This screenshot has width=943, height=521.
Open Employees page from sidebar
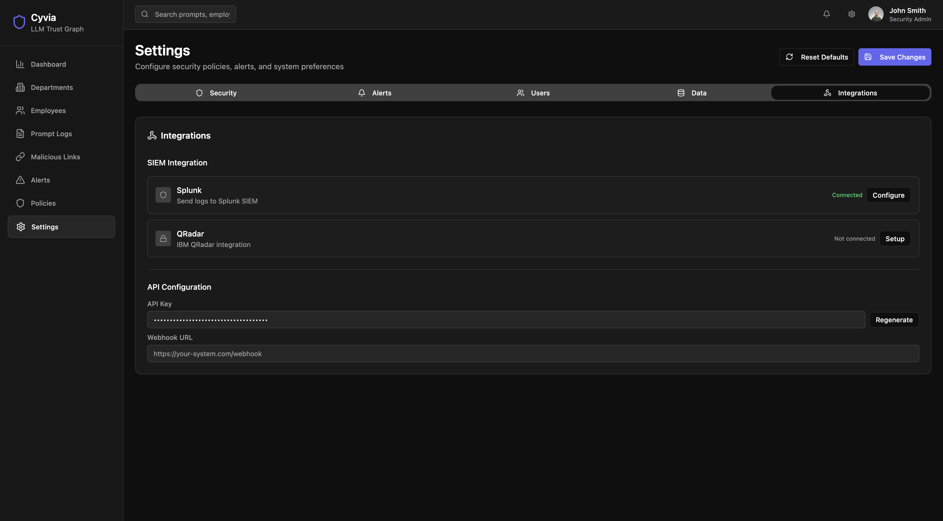coord(48,111)
